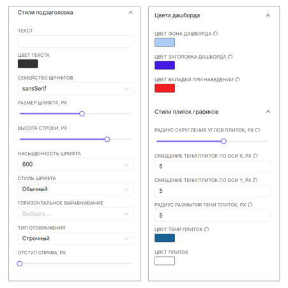288x288 pixels.
Task: Collapse the Цвета дашборда section
Action: (268, 15)
